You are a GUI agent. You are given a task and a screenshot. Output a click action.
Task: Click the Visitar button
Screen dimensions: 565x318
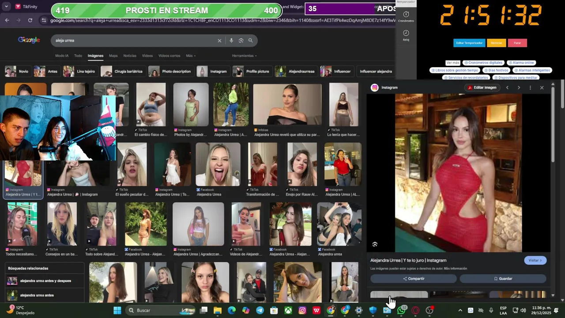click(x=535, y=260)
